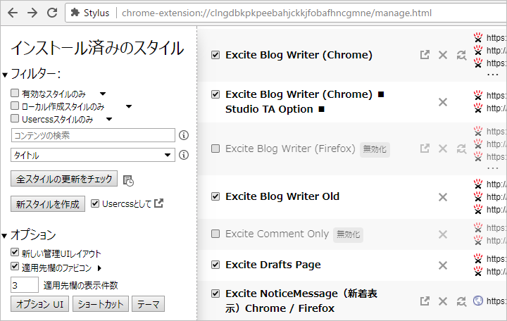This screenshot has height=321, width=507.
Task: Disable Excite Drafts Page style checkbox
Action: point(215,265)
